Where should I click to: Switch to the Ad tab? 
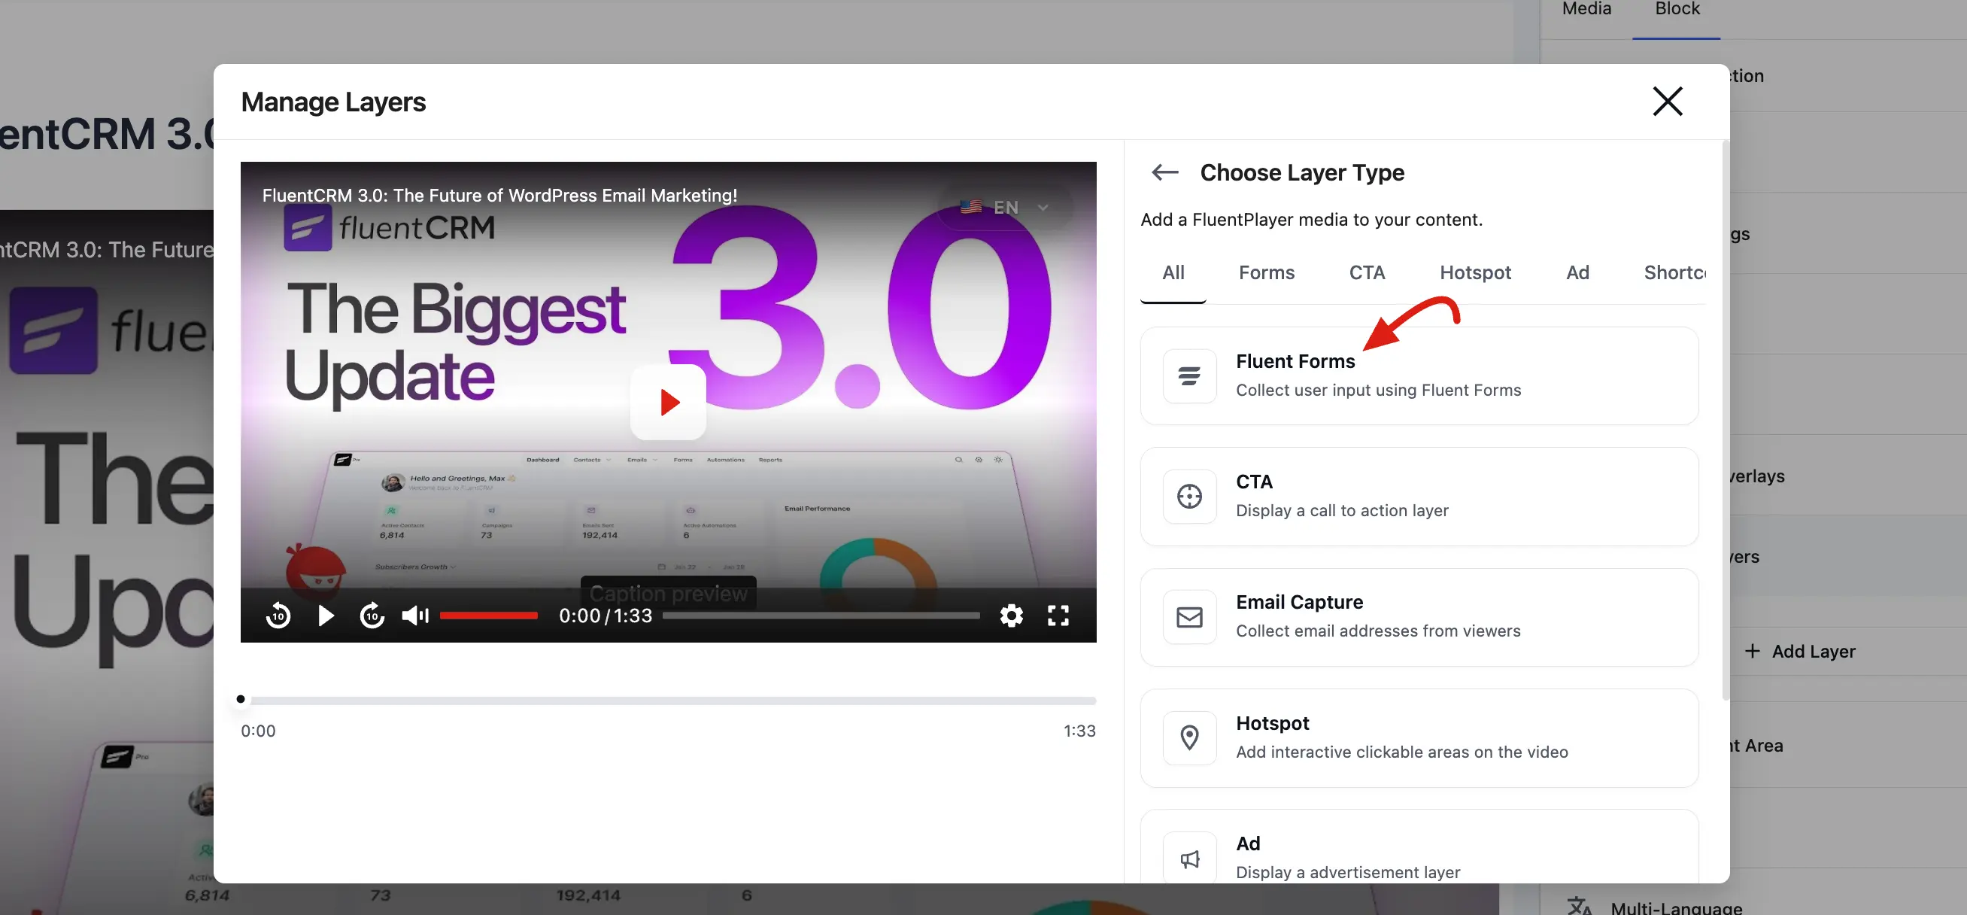[x=1577, y=272]
